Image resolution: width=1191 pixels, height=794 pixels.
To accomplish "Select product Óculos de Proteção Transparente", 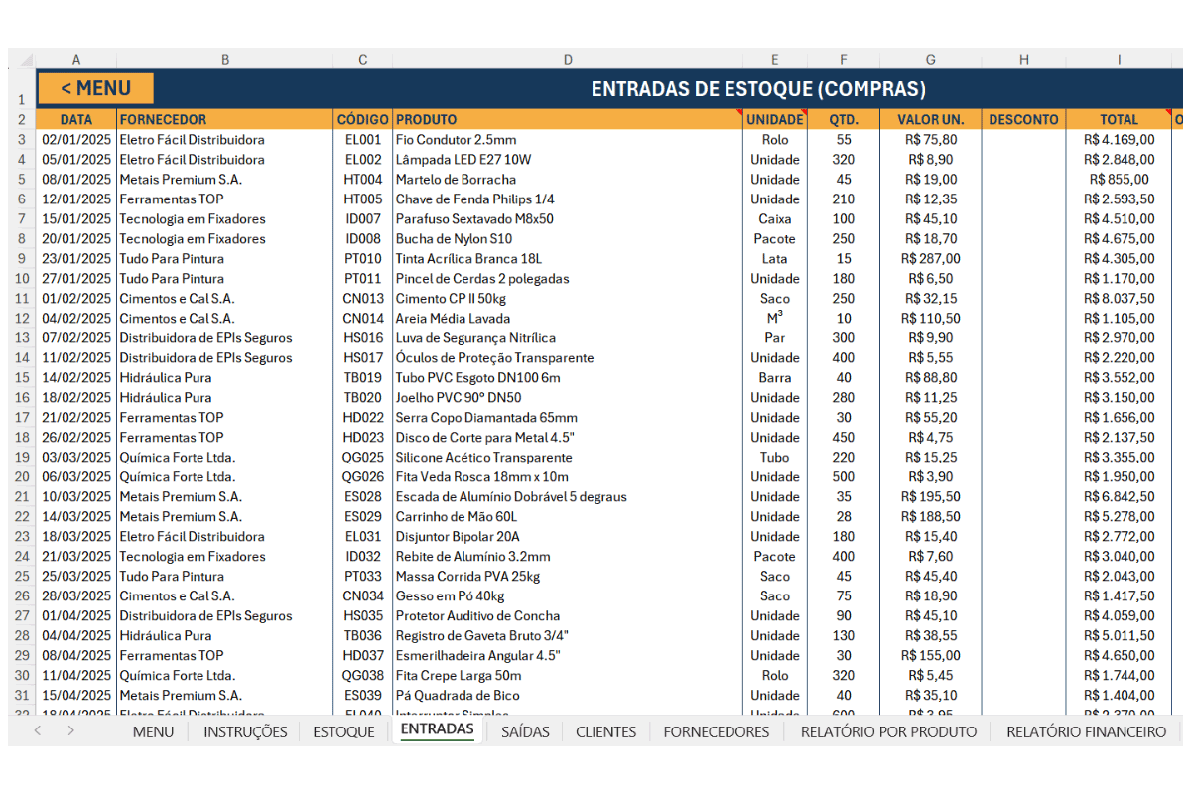I will pyautogui.click(x=568, y=358).
